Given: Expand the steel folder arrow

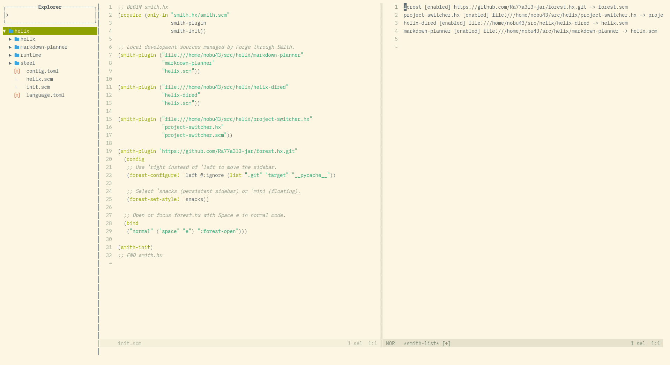Looking at the screenshot, I should (x=10, y=63).
